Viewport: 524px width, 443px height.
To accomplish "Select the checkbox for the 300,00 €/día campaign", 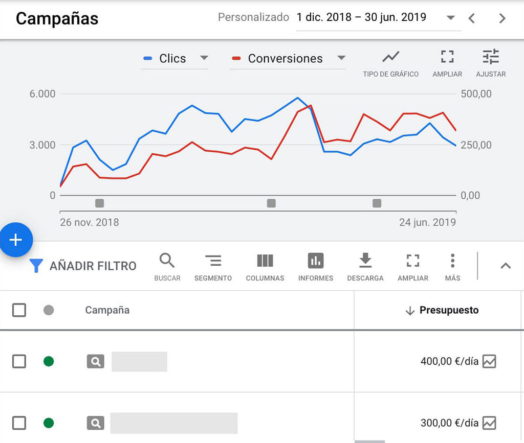I will coord(19,423).
